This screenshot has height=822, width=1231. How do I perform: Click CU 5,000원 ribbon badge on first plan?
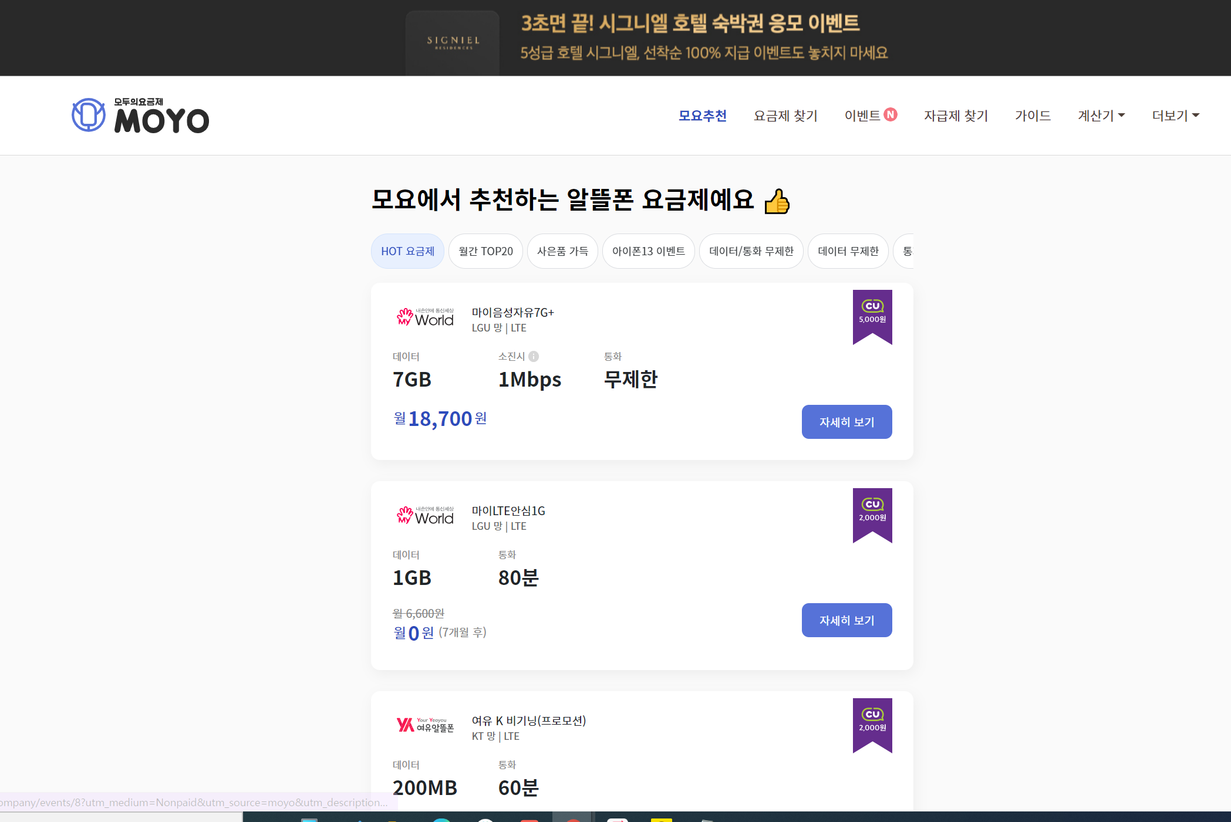872,317
